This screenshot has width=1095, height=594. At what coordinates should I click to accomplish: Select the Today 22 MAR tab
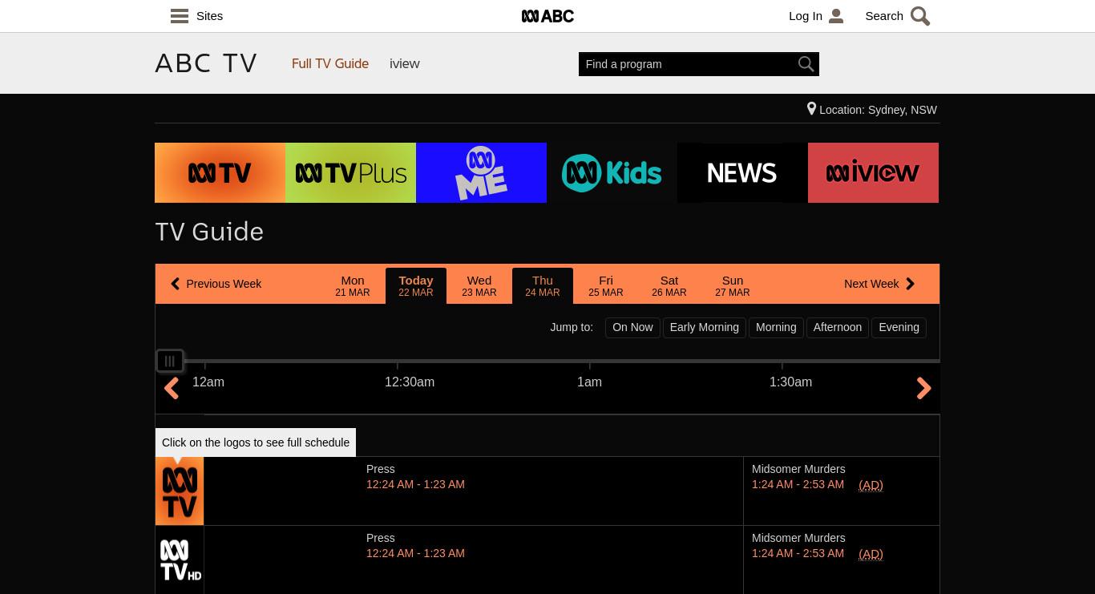click(416, 285)
